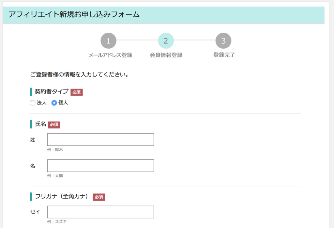This screenshot has width=334, height=228.
Task: Click the 氏名 section label
Action: [40, 124]
